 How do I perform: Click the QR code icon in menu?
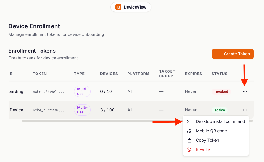click(189, 131)
